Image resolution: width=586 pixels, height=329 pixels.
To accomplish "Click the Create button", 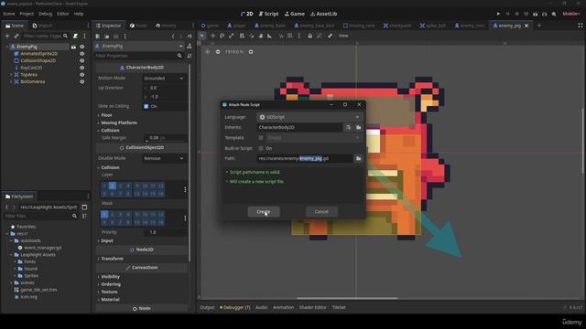I will pos(264,212).
